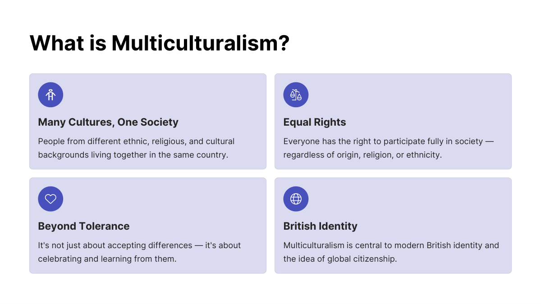This screenshot has width=541, height=304.
Task: Click the globe icon in British Identity card
Action: coord(296,199)
